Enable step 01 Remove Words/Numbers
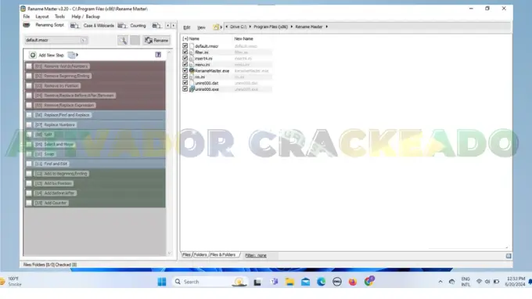The width and height of the screenshot is (532, 299). coord(29,67)
